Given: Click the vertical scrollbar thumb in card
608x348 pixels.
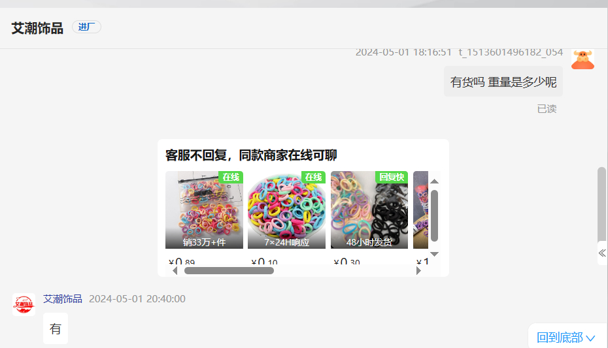Looking at the screenshot, I should point(434,216).
